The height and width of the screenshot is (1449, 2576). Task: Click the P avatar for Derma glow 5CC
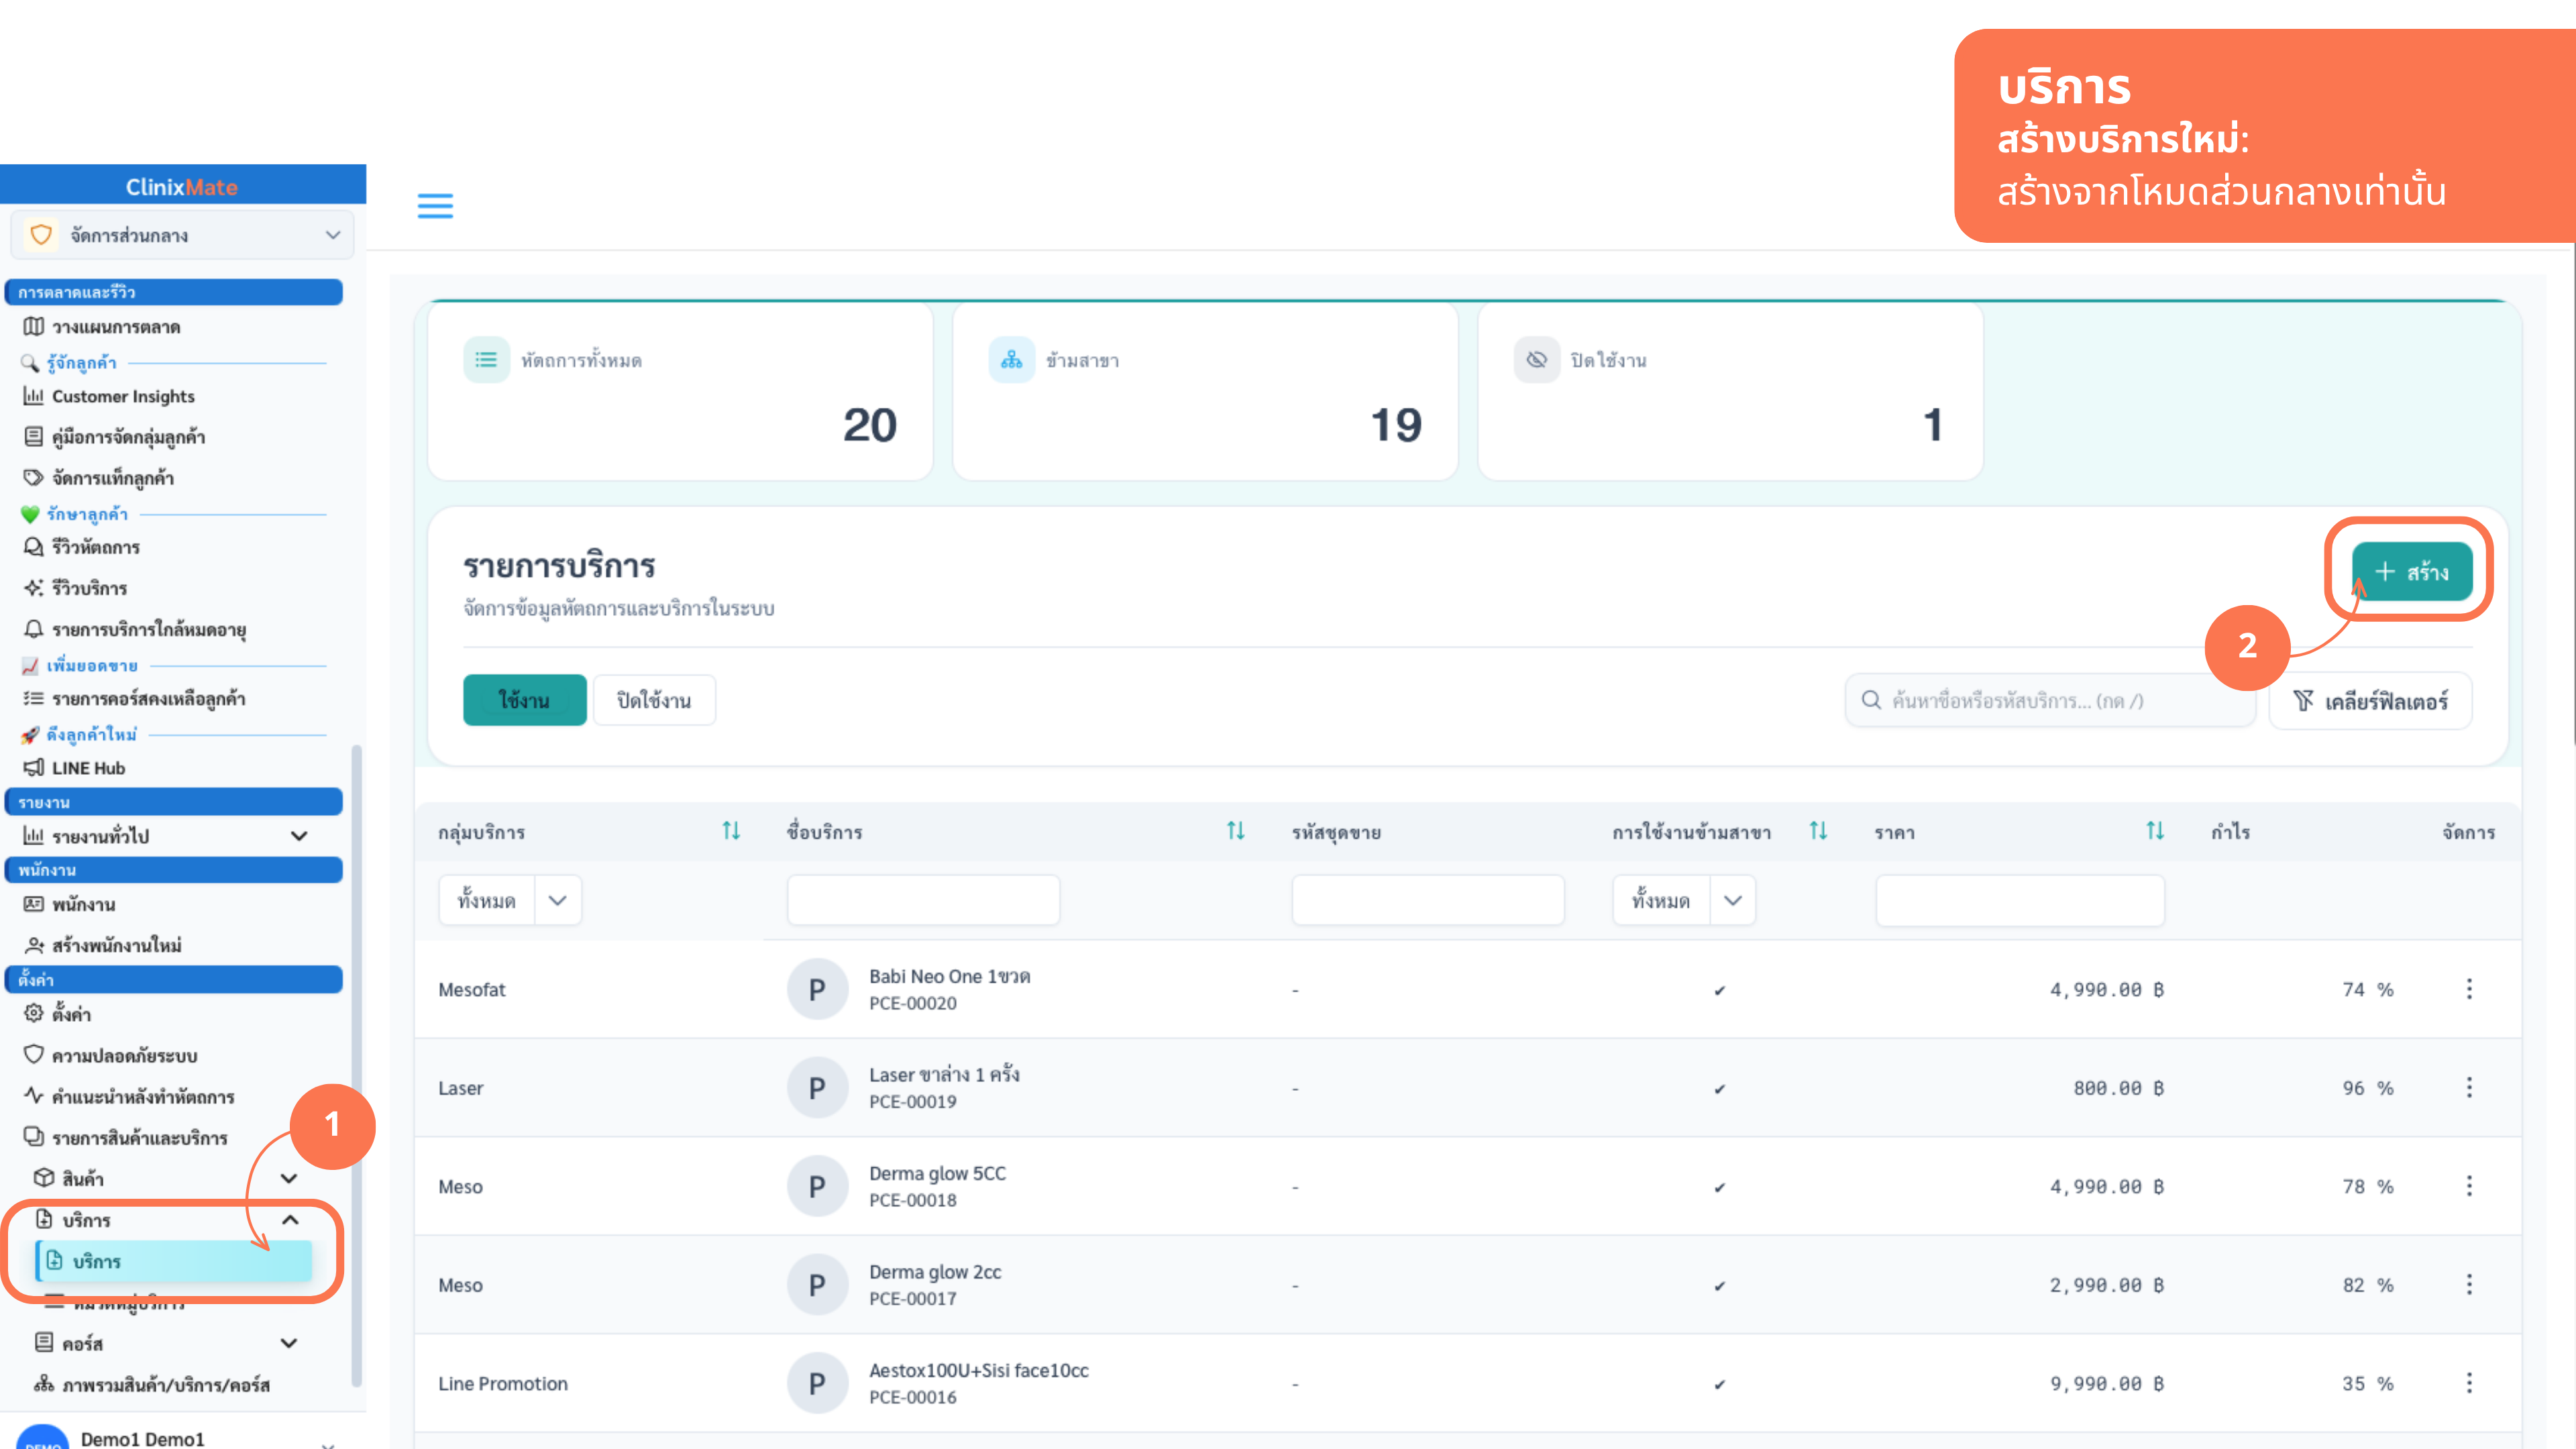click(817, 1186)
